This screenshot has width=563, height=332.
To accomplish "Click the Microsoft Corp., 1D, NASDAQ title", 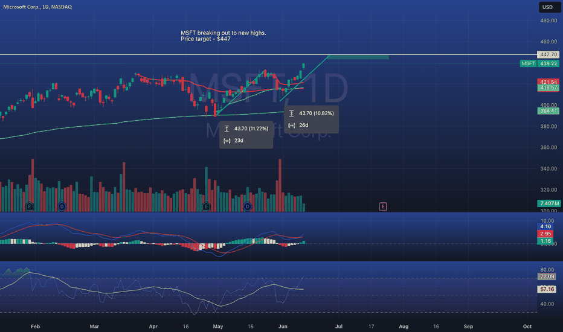I will pyautogui.click(x=37, y=7).
